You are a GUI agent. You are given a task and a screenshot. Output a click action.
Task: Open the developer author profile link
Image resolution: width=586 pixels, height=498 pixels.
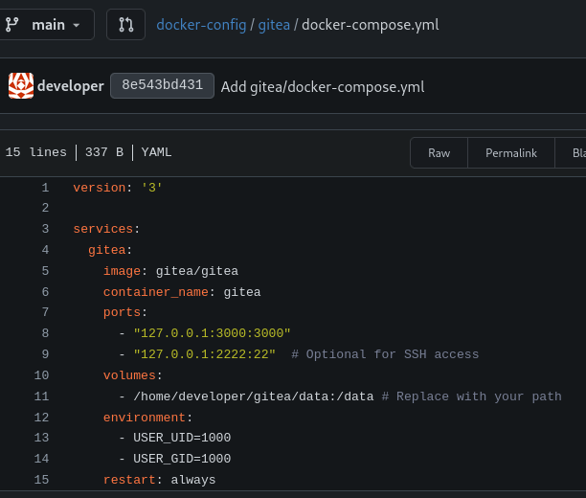point(71,86)
